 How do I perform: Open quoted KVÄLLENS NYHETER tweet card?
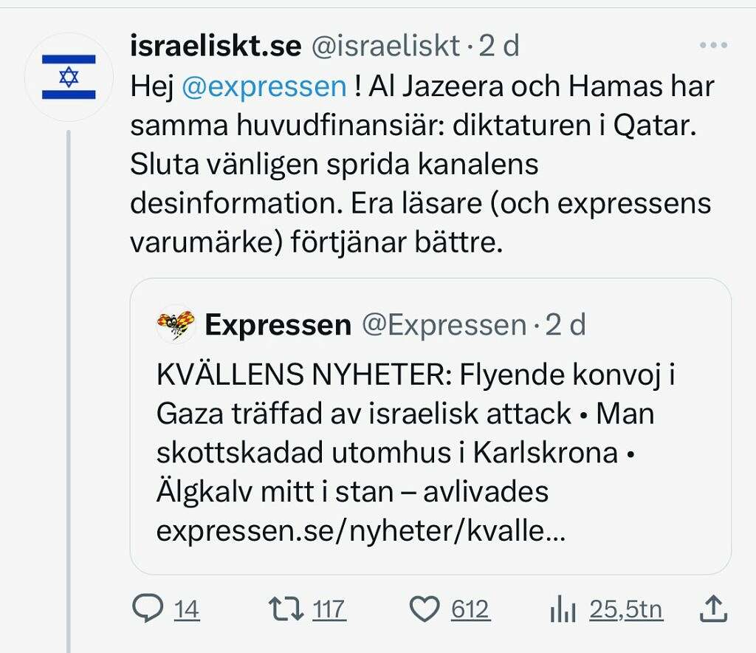(x=430, y=426)
